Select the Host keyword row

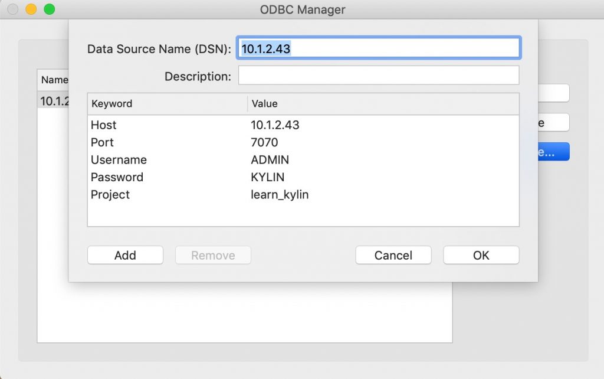click(104, 125)
